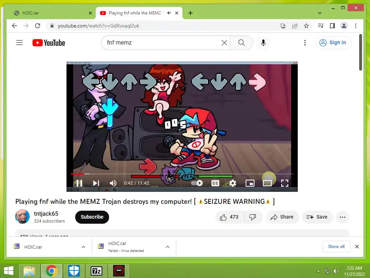Viewport: 370px width, 278px height.
Task: Open taskbar clock 7:22 AM
Action: click(x=354, y=271)
